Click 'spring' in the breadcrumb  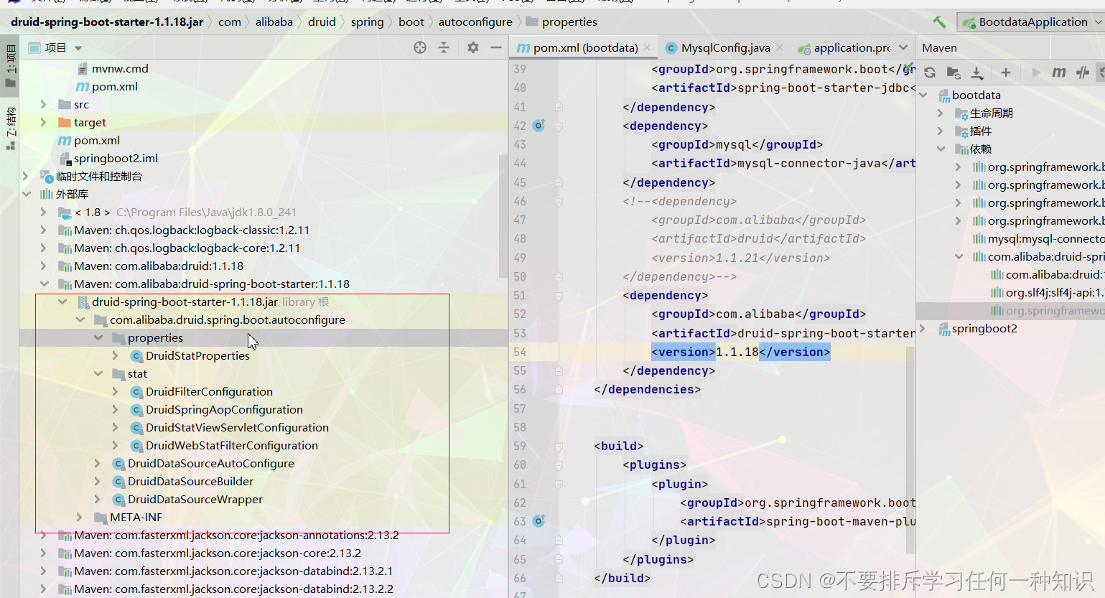[367, 22]
